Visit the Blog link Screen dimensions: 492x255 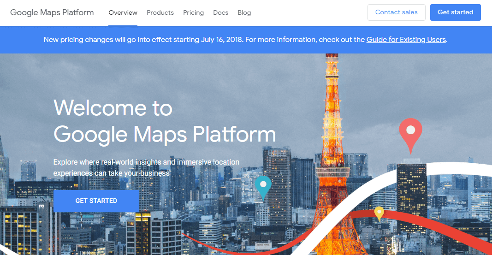click(x=244, y=12)
